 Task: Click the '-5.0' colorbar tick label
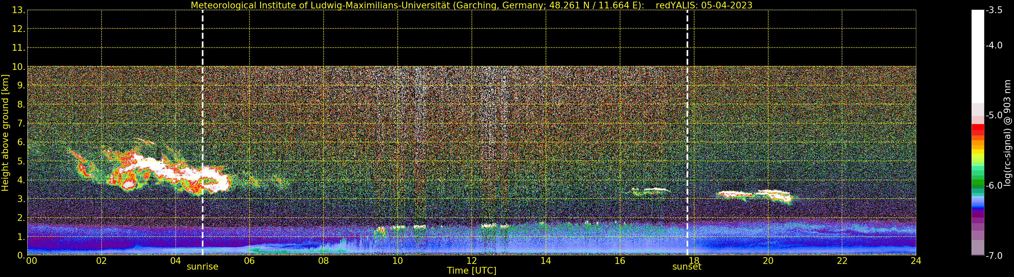pos(994,116)
